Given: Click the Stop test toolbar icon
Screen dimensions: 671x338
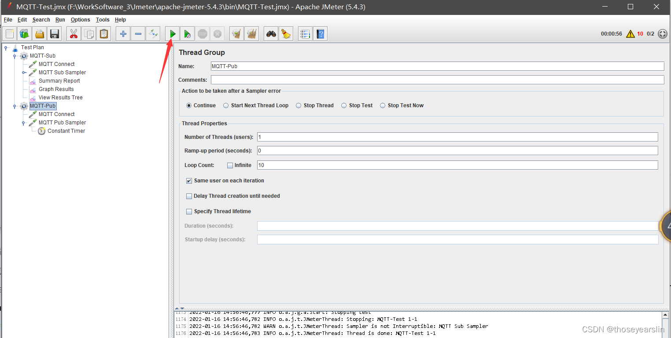Looking at the screenshot, I should click(x=203, y=34).
